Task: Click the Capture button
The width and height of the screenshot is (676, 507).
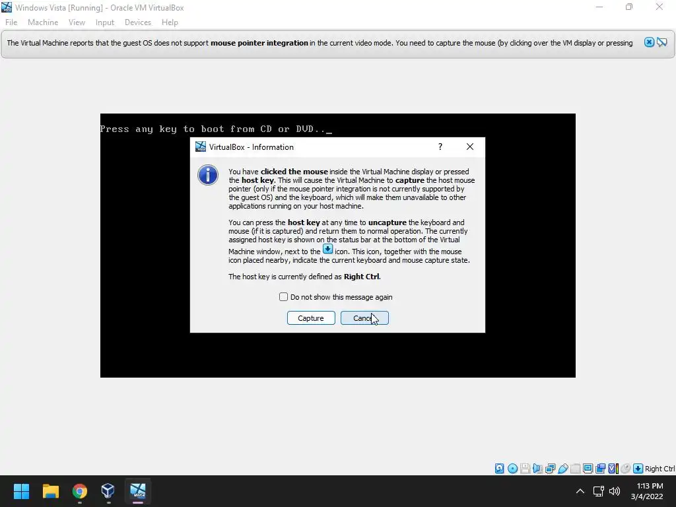Action: click(x=311, y=318)
